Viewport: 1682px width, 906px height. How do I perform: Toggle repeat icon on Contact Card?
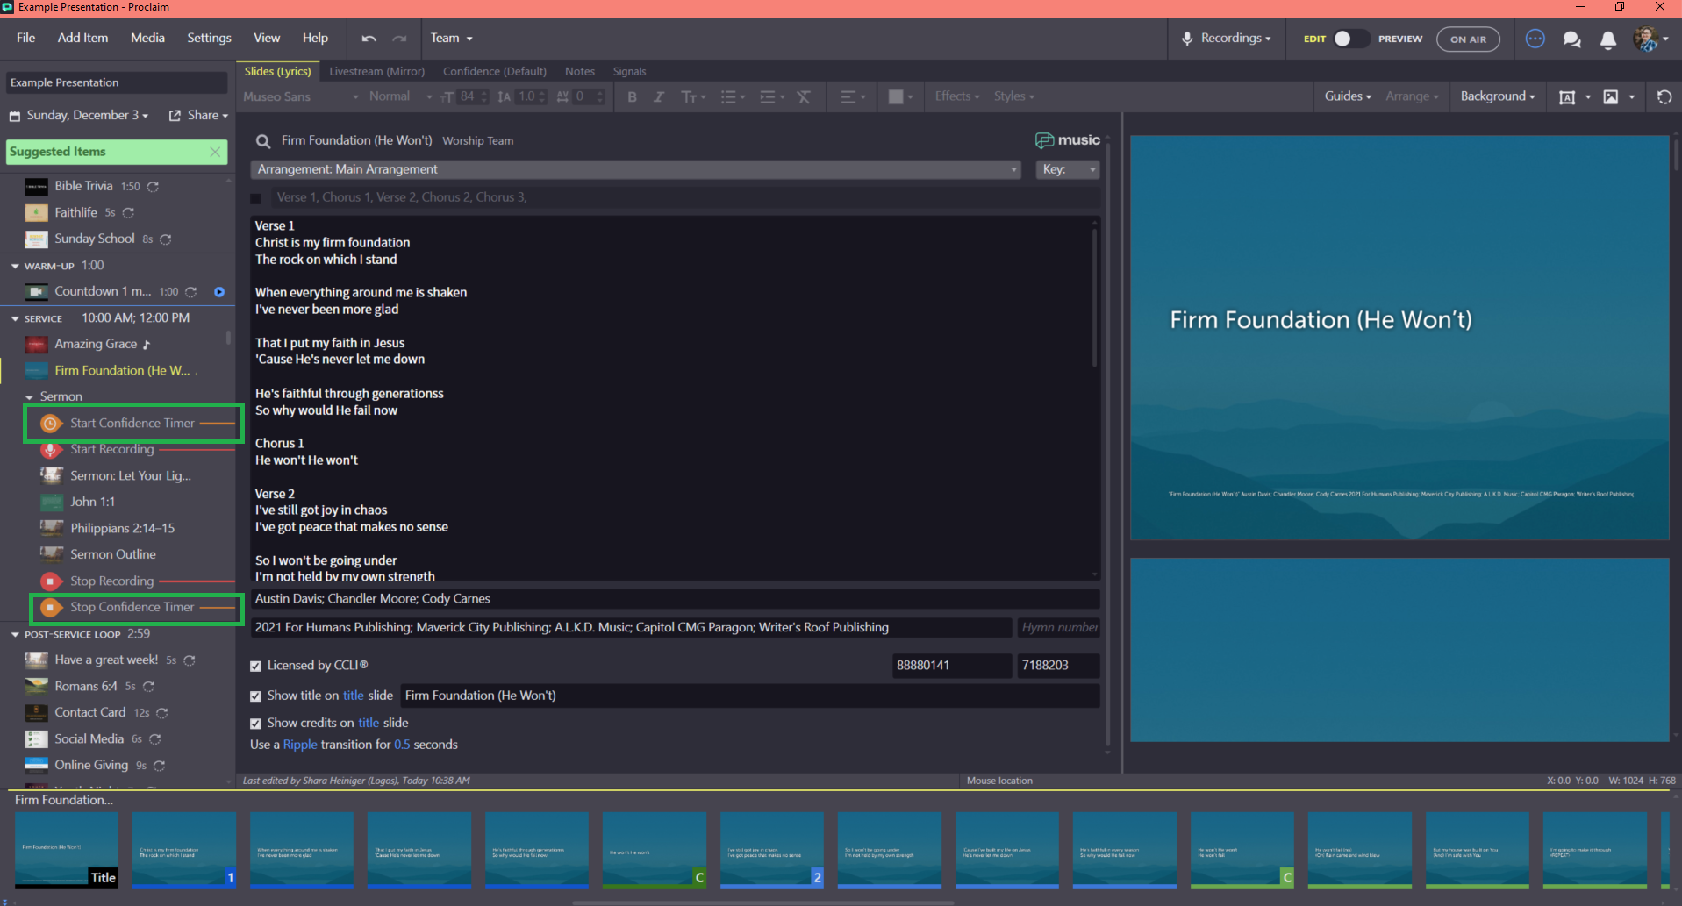point(162,713)
